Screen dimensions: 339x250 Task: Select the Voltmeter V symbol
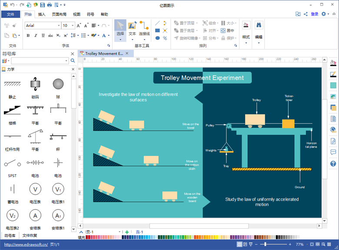click(35, 193)
